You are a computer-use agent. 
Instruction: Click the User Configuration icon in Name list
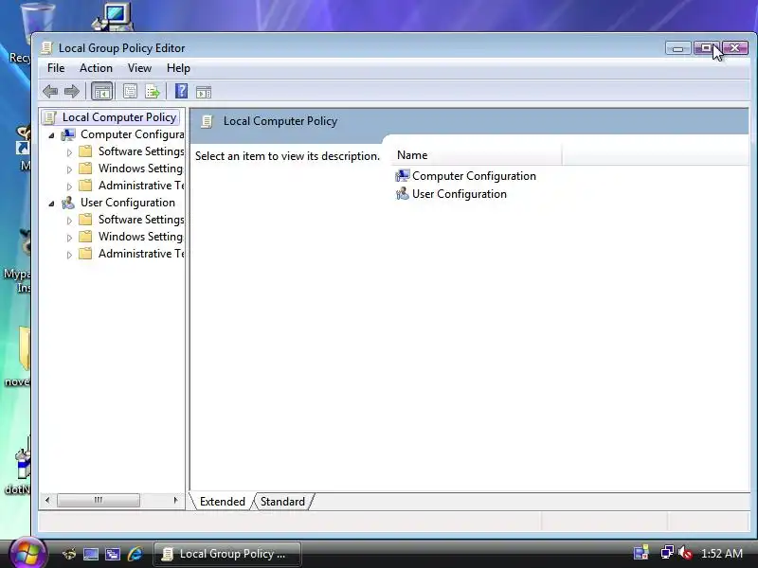(402, 194)
